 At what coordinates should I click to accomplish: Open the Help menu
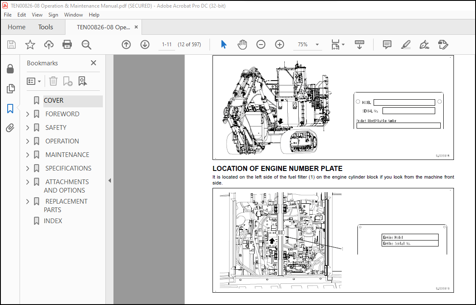coord(94,14)
